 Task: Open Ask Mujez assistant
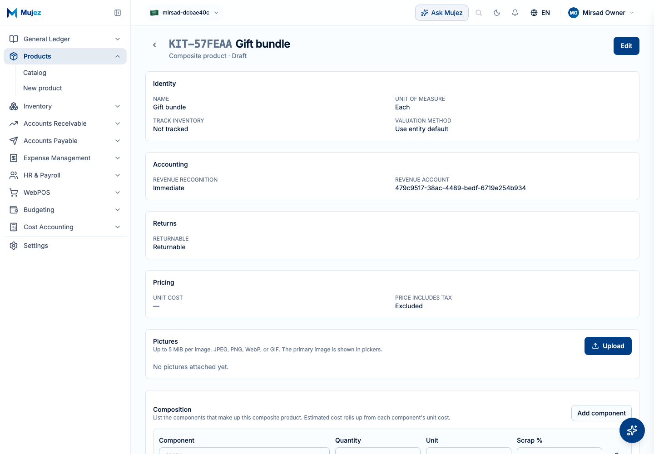[442, 13]
